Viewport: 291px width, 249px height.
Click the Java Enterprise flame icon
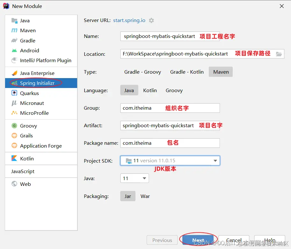(14, 73)
